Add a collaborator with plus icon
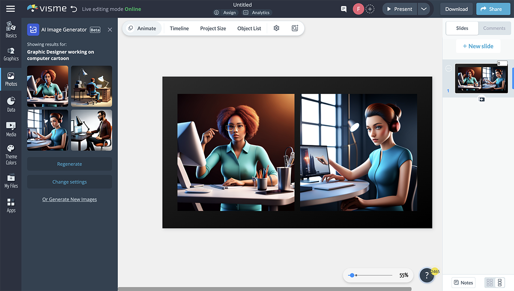This screenshot has height=291, width=514. coord(370,9)
